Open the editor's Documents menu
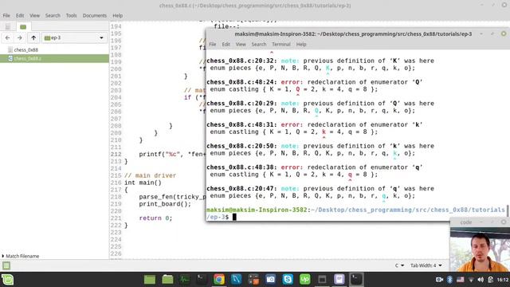Image resolution: width=510 pixels, height=287 pixels. tap(94, 16)
